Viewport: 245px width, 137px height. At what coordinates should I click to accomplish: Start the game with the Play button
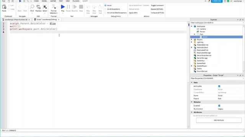pos(63,7)
